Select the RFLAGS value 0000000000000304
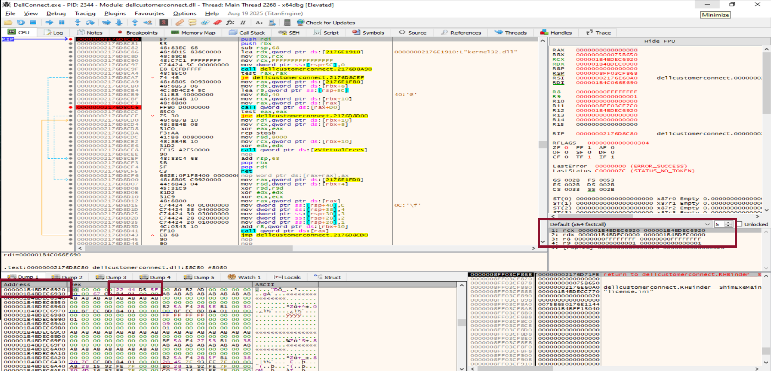Viewport: 771px width, 371px height. [x=618, y=143]
